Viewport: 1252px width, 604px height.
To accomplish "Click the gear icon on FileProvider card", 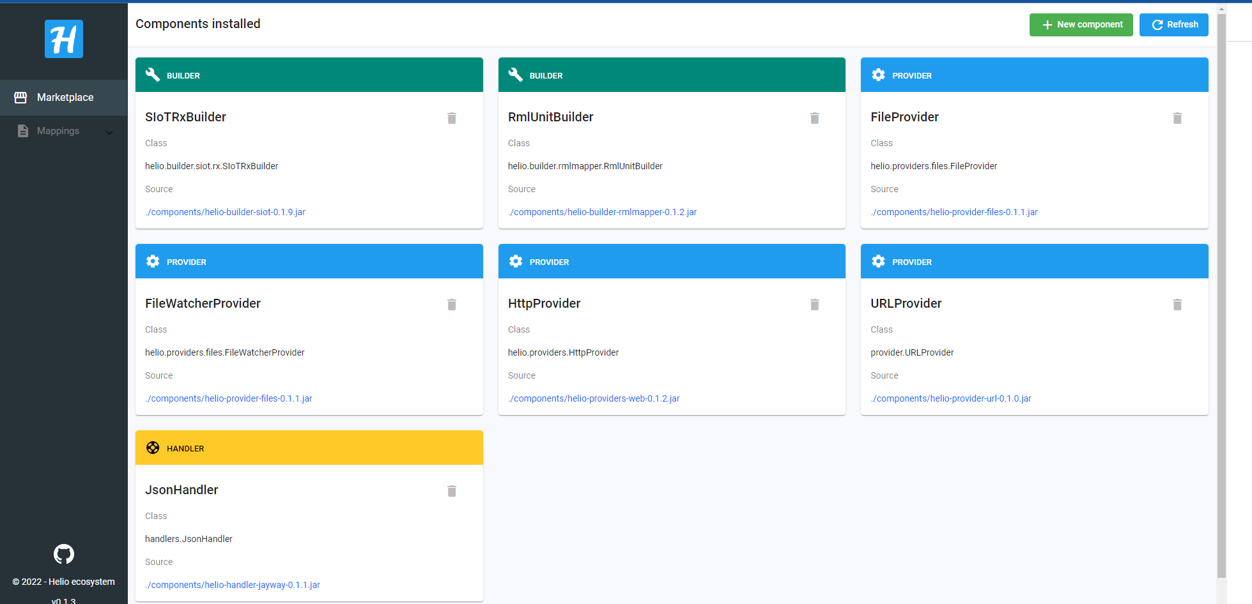I will coord(879,75).
